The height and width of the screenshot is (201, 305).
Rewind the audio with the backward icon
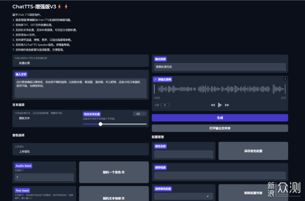coord(213,105)
